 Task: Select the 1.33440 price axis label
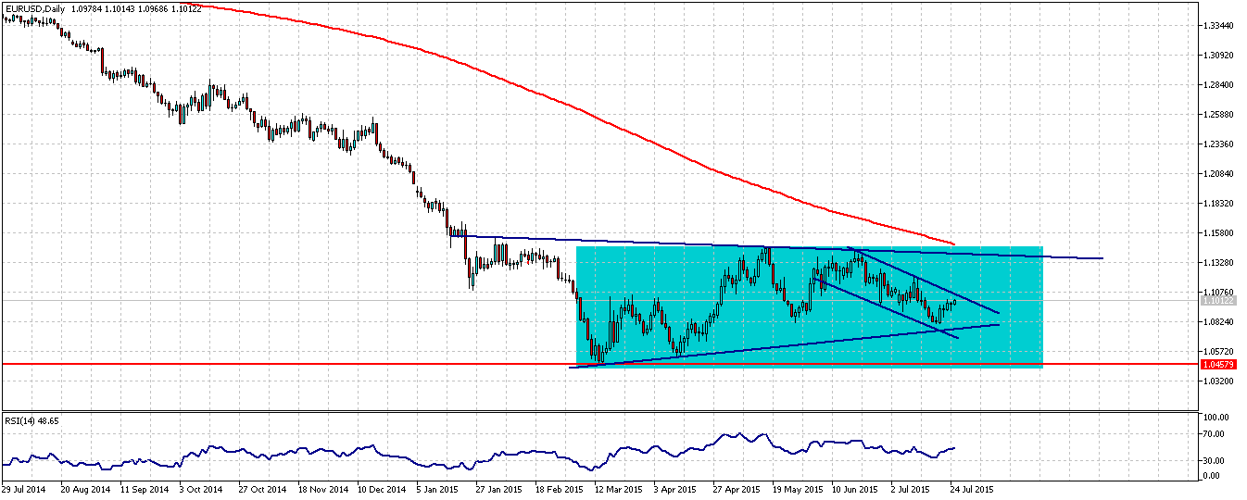click(1218, 25)
